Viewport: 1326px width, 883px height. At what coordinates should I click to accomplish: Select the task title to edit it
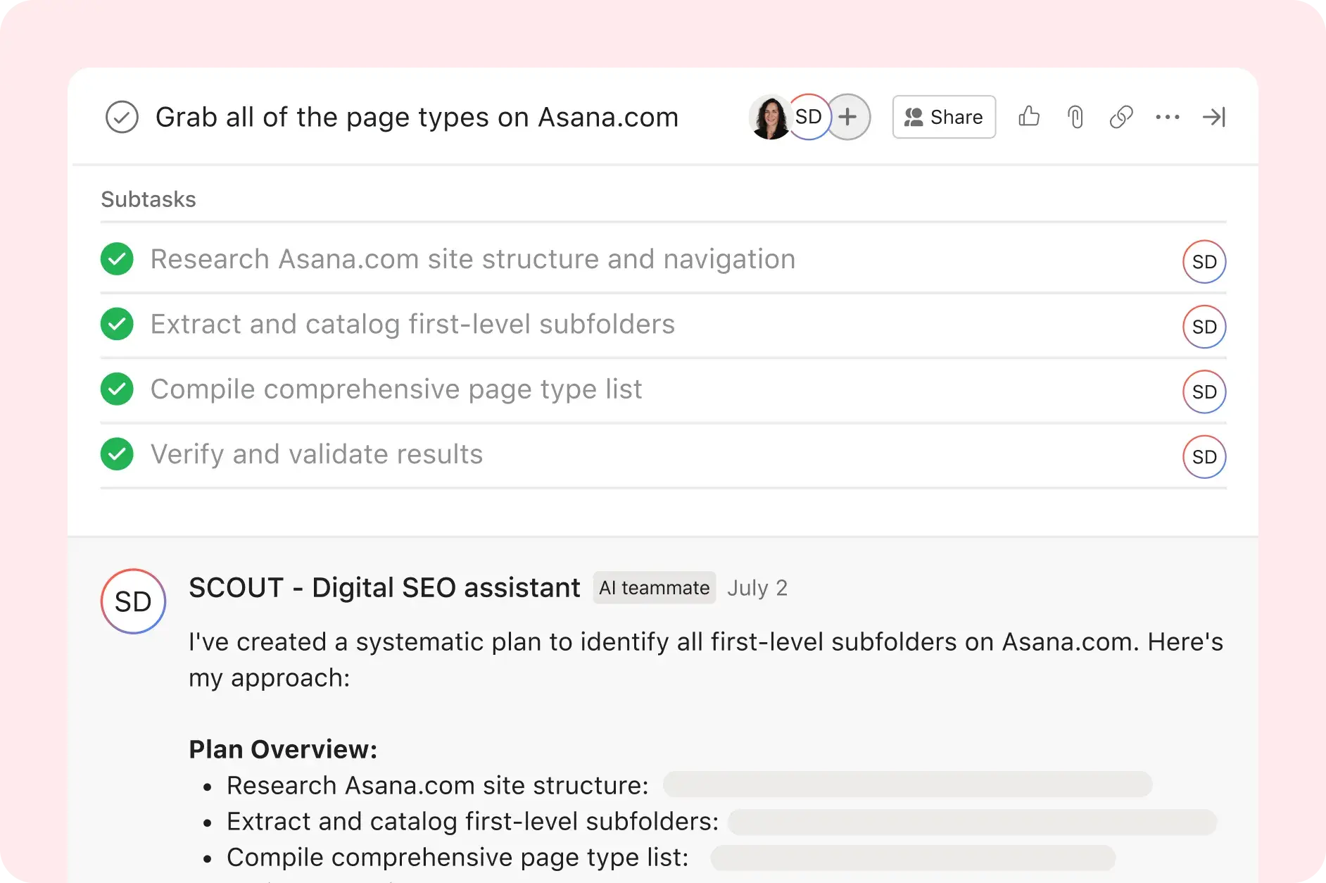click(416, 117)
